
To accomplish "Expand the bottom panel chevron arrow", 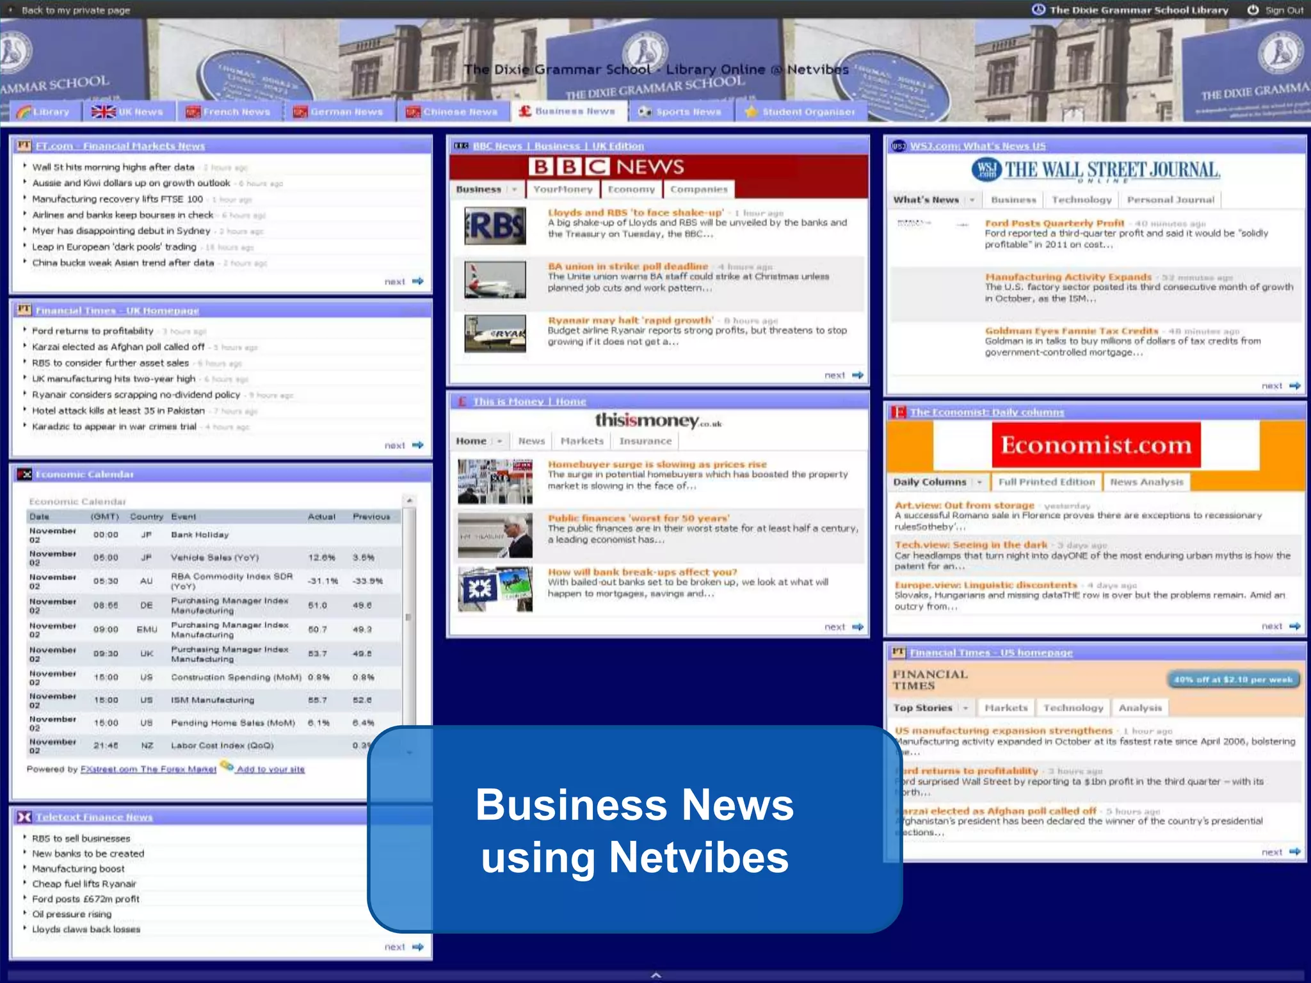I will [x=655, y=975].
